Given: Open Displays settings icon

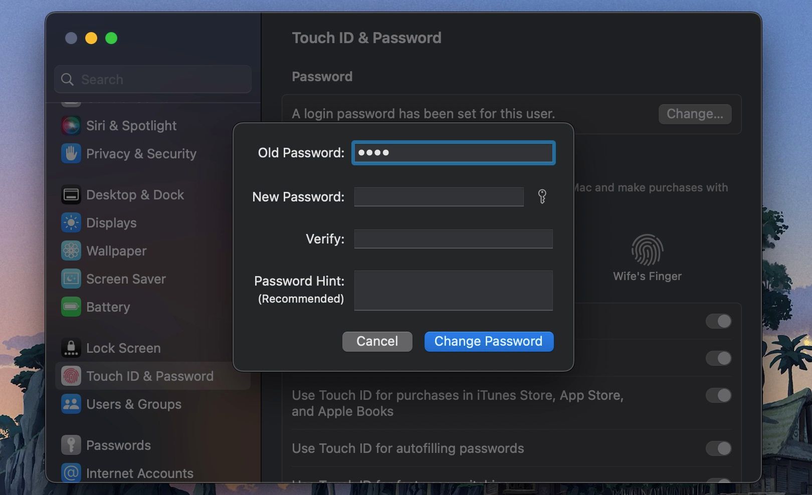Looking at the screenshot, I should [x=71, y=222].
